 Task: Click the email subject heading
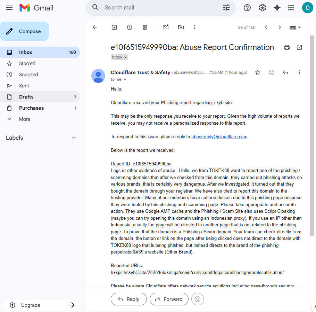pos(192,47)
